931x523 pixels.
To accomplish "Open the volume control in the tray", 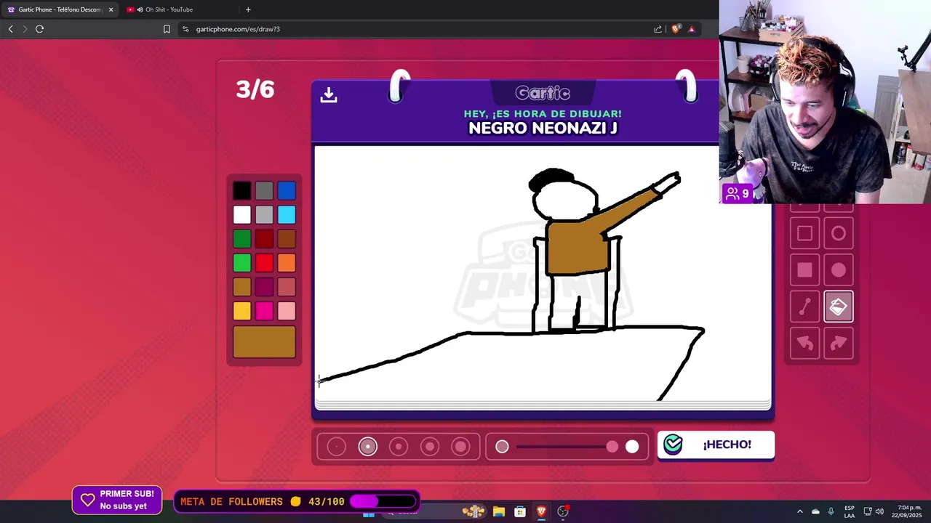I will 879,511.
